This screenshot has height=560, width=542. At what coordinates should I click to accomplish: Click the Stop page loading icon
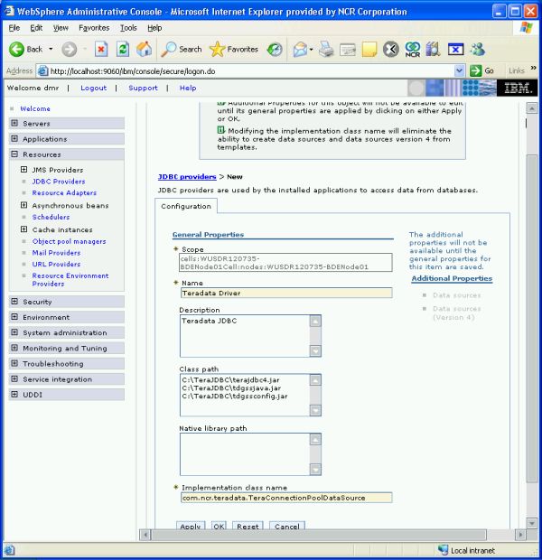click(x=101, y=50)
